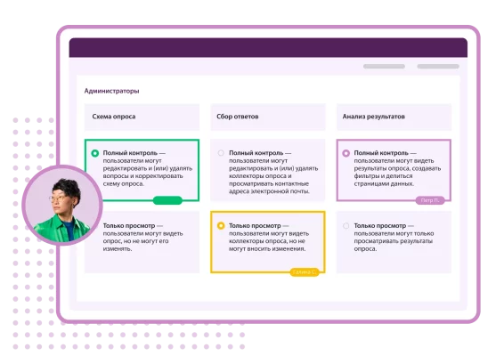Select Только просмотр radio under Анализ результатов
Viewport: 504px width, 356px height.
pyautogui.click(x=345, y=226)
